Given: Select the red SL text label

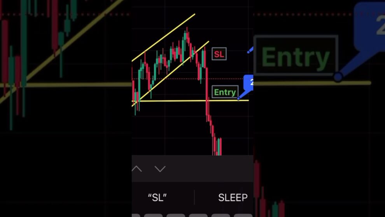Looking at the screenshot, I should [x=219, y=54].
